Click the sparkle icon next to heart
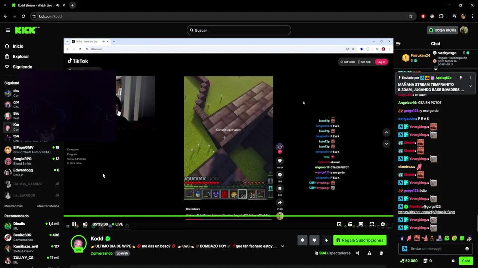 pyautogui.click(x=326, y=240)
